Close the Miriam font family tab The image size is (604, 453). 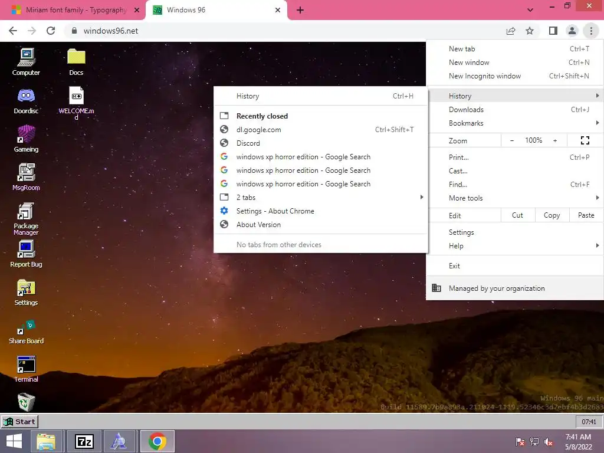click(137, 10)
